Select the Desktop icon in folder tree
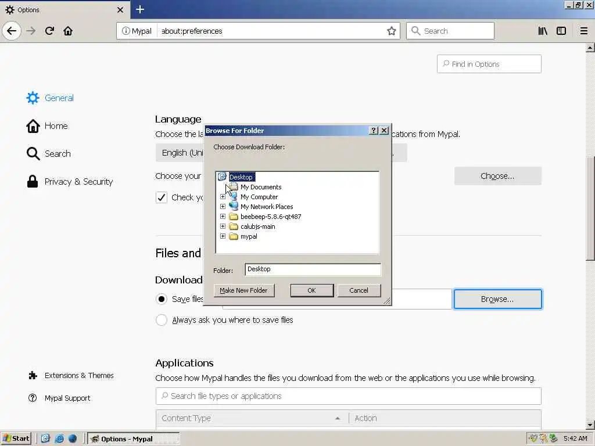 tap(222, 177)
